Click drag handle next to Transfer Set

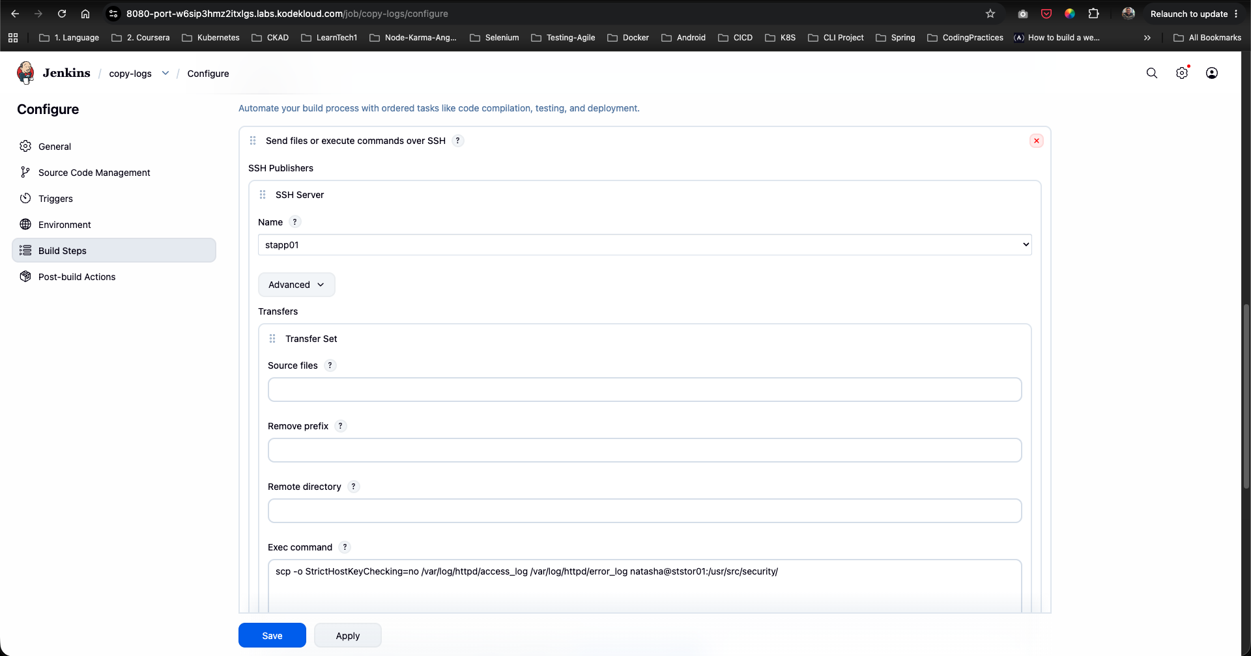(272, 339)
